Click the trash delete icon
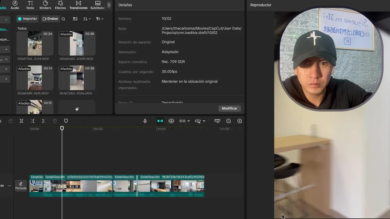This screenshot has height=219, width=390. click(x=55, y=121)
